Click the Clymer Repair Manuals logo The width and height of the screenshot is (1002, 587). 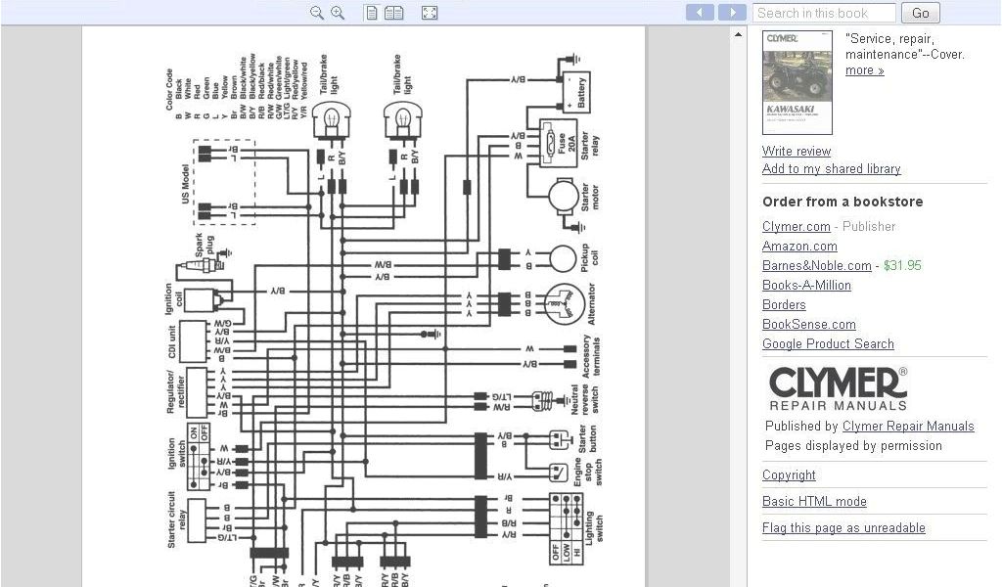pyautogui.click(x=838, y=388)
